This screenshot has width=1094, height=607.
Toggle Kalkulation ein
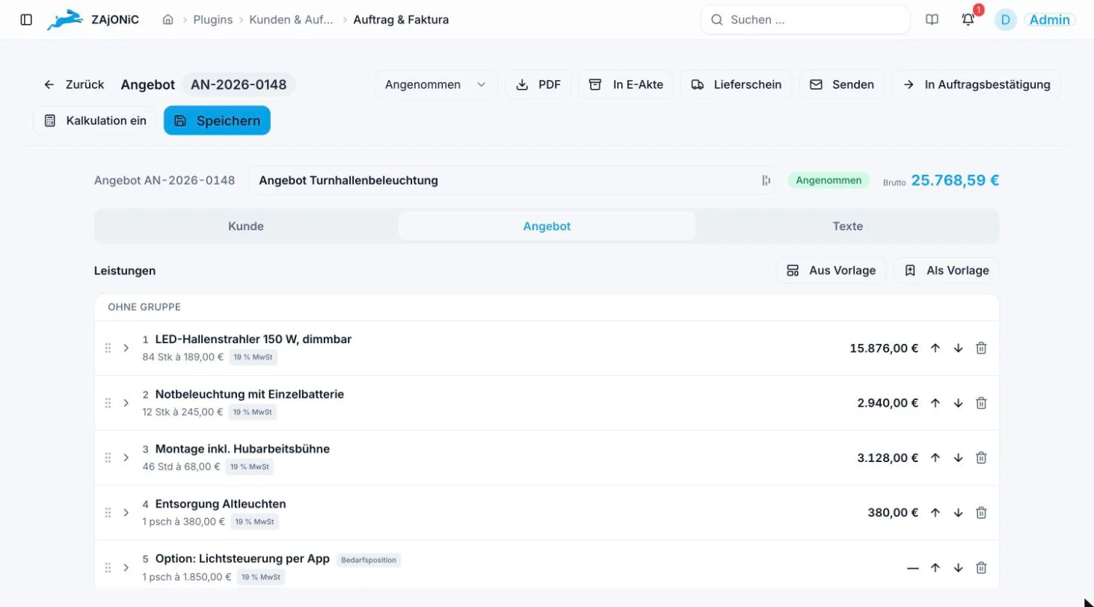pyautogui.click(x=95, y=120)
